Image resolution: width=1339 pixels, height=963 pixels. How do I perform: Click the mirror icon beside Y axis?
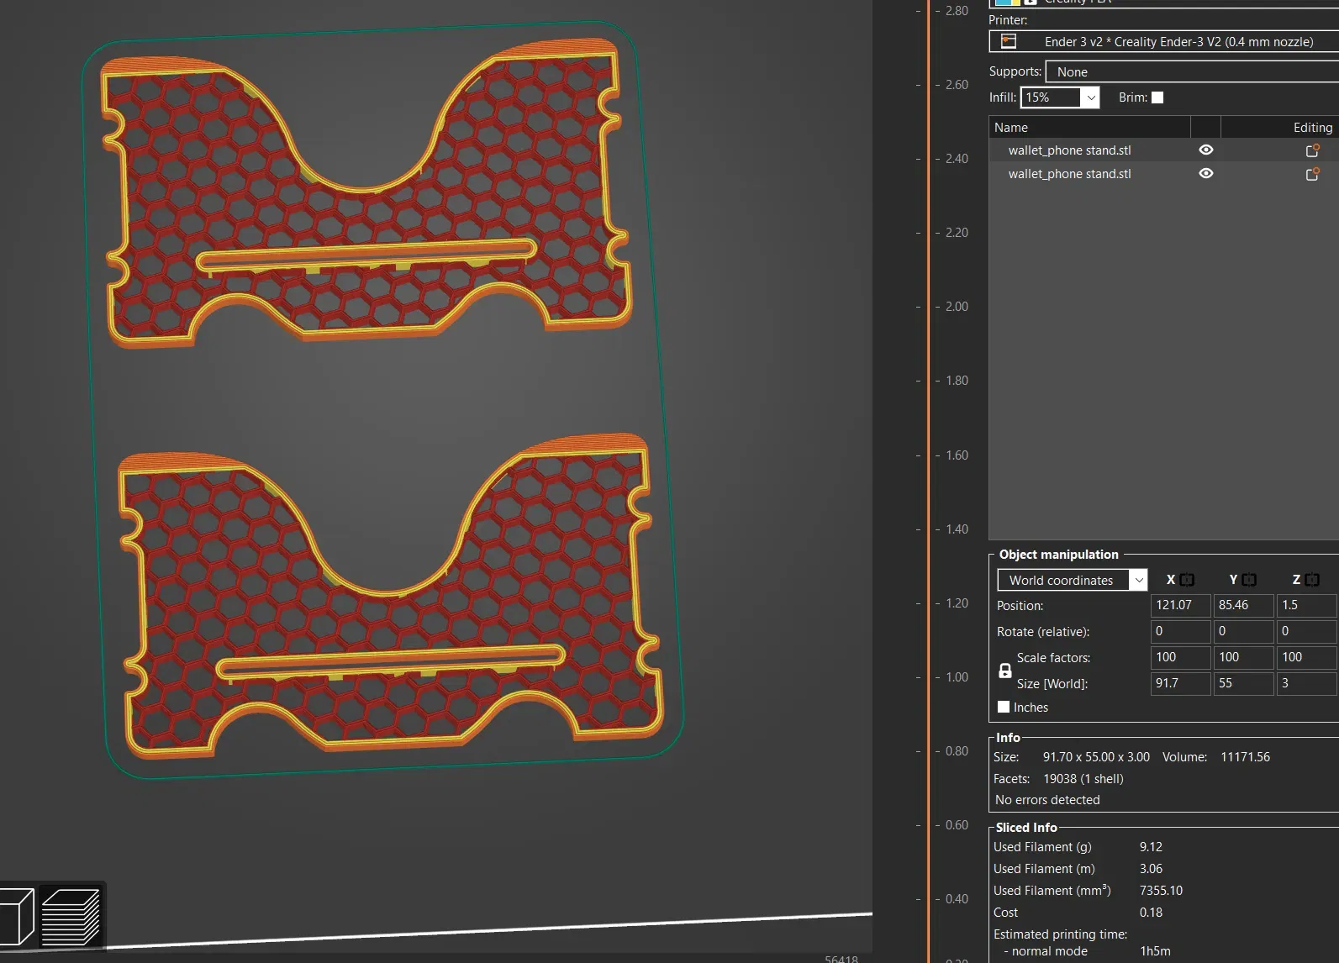1249,580
